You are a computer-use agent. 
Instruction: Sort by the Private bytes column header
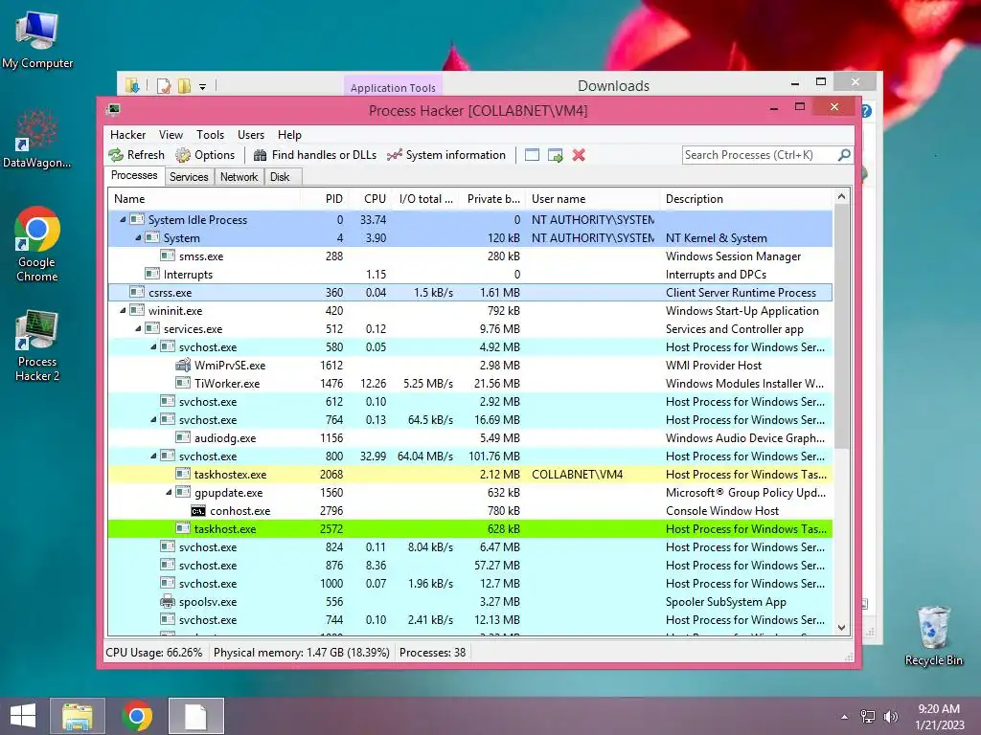492,199
